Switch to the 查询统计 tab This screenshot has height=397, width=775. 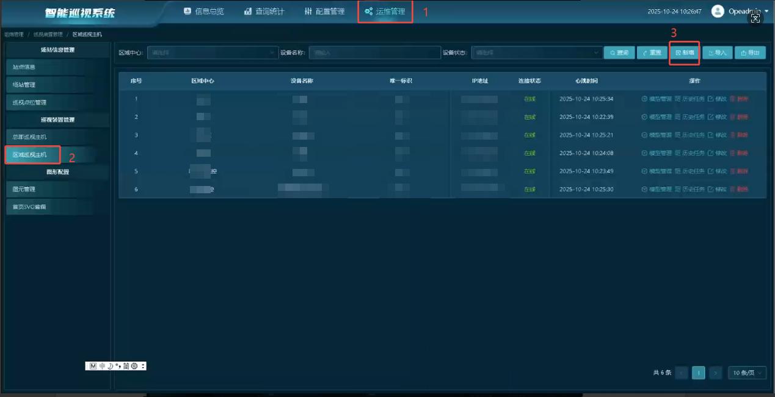263,12
